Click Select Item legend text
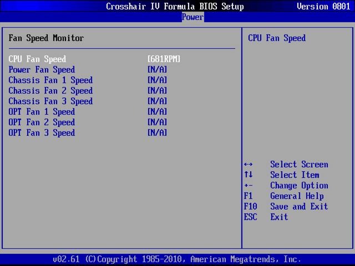Viewport: 355px width, 266px height. click(295, 175)
